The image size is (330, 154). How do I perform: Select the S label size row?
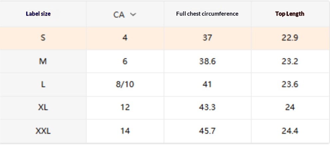coord(43,38)
